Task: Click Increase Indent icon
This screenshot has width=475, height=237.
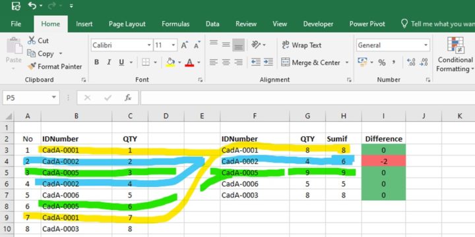Action: (x=268, y=63)
